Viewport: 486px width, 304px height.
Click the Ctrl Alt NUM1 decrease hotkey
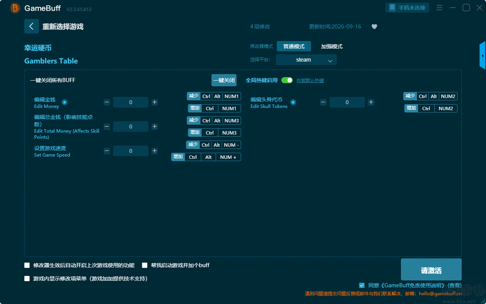(x=214, y=96)
